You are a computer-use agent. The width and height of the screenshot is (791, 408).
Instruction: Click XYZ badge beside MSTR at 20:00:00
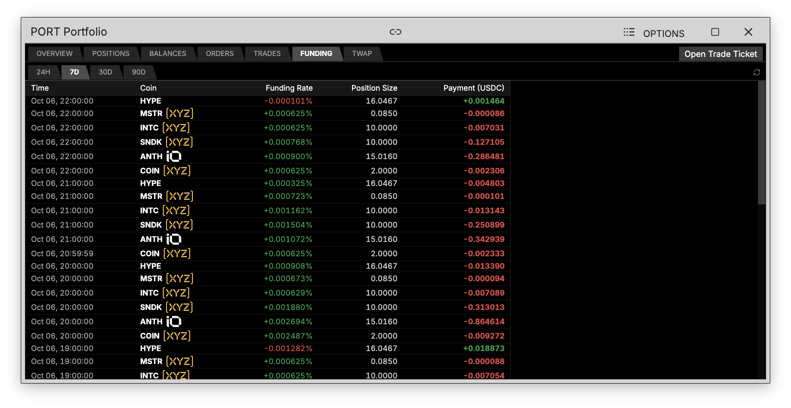pyautogui.click(x=179, y=278)
